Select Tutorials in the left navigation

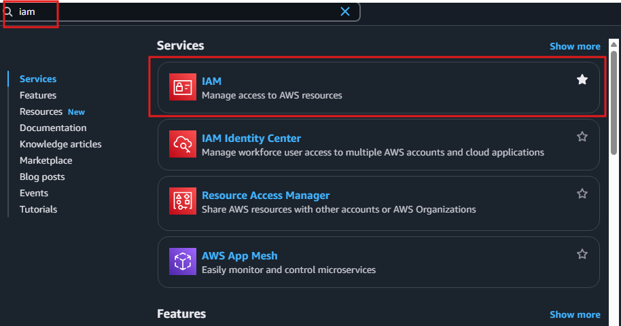coord(39,209)
